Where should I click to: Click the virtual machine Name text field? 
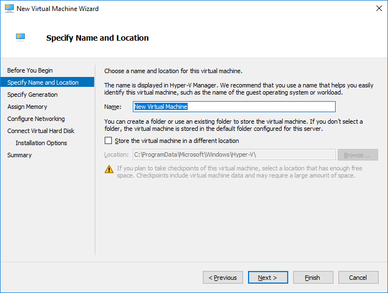pos(234,107)
